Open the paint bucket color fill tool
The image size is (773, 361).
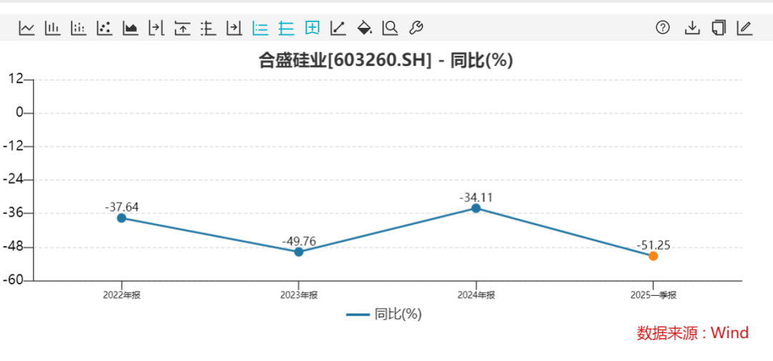coord(364,28)
